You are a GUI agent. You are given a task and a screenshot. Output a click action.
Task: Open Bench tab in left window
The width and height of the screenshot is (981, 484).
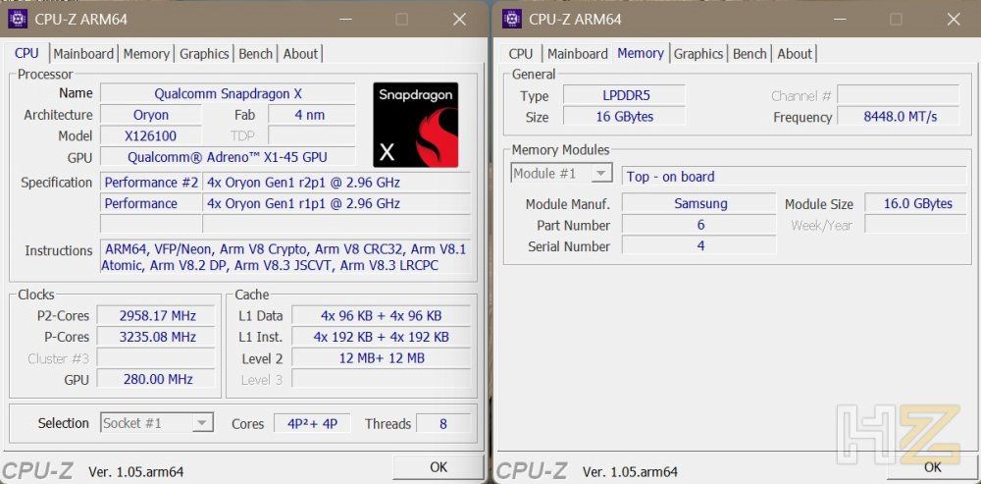coord(255,54)
